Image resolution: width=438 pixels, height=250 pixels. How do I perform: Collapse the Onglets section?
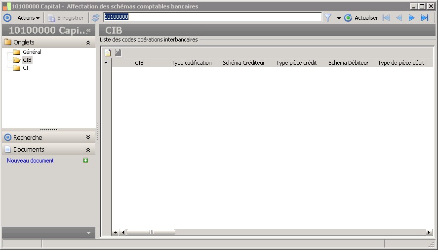coord(88,42)
